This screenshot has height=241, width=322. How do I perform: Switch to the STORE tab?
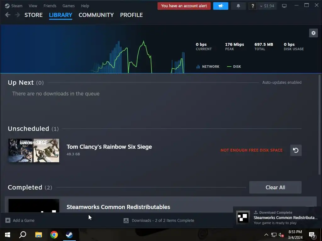[x=33, y=15]
